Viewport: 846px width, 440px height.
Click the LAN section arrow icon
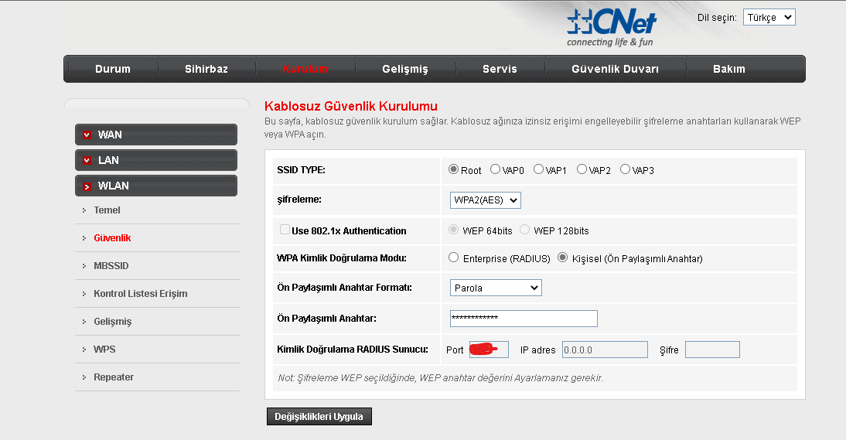87,160
